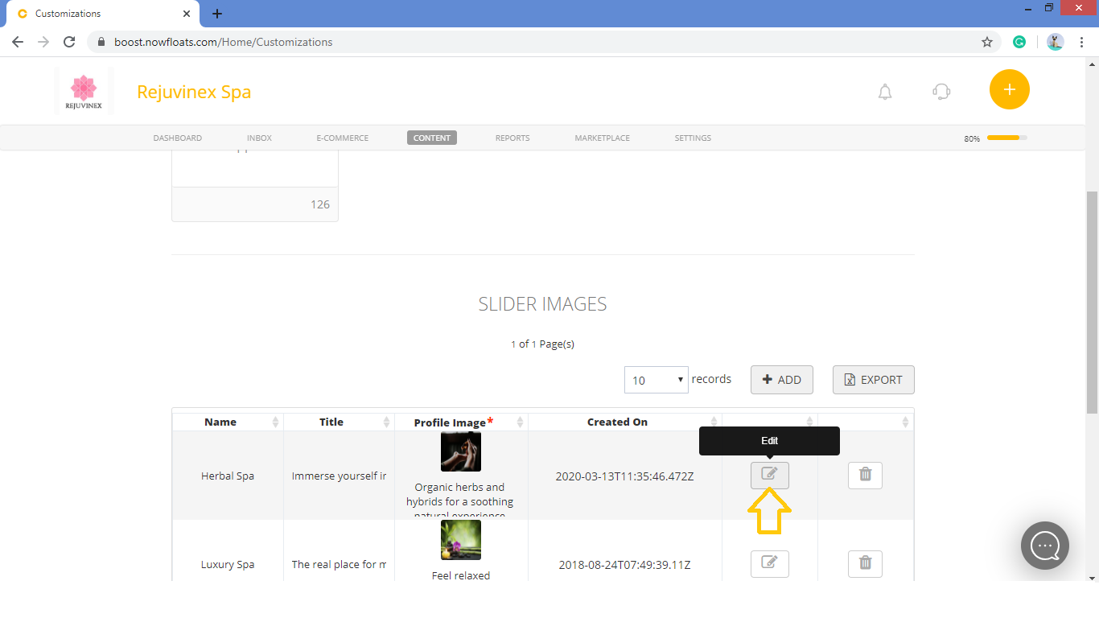Click the edit icon for Herbal Spa row
This screenshot has height=618, width=1099.
(x=769, y=476)
